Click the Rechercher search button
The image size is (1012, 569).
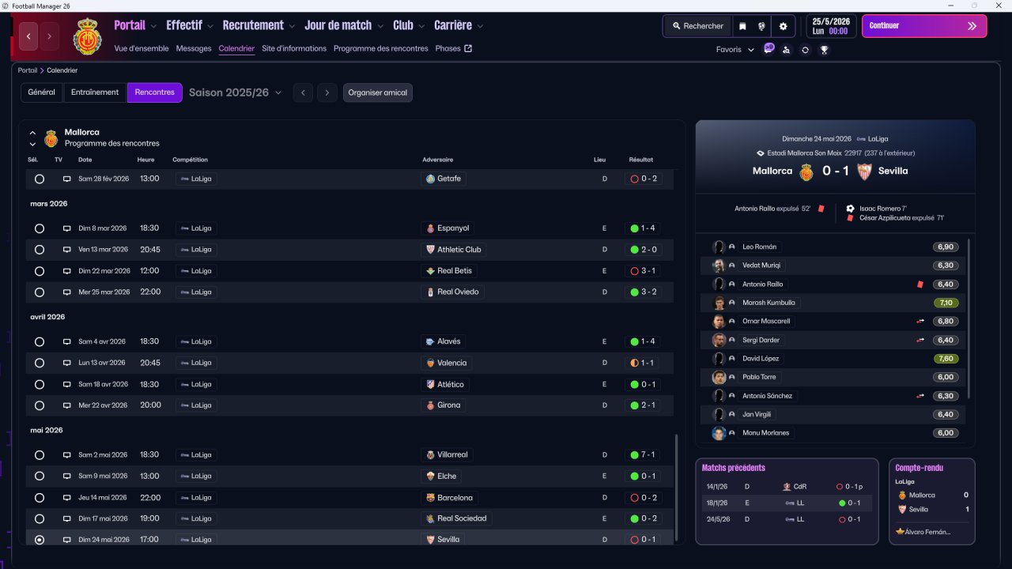(x=698, y=26)
